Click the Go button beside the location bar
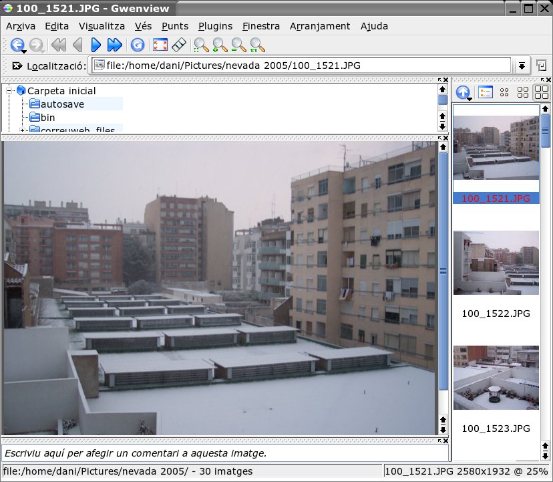Screen dimensions: 553x482 coord(542,66)
